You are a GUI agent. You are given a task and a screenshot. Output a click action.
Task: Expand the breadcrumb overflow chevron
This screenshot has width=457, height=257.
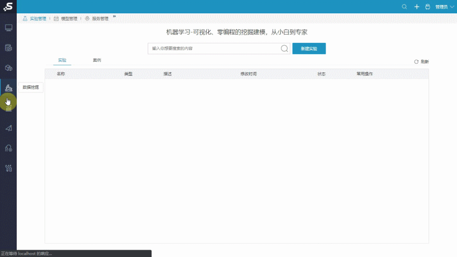tap(114, 17)
